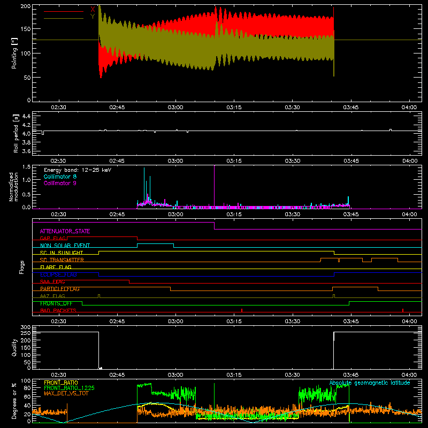Select the magenta 'Collimator 9' legend entry
428x428 pixels.
[x=60, y=183]
